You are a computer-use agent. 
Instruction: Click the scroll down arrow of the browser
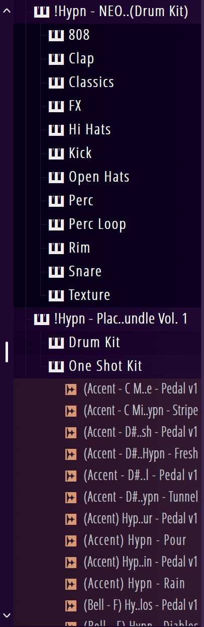[x=7, y=615]
